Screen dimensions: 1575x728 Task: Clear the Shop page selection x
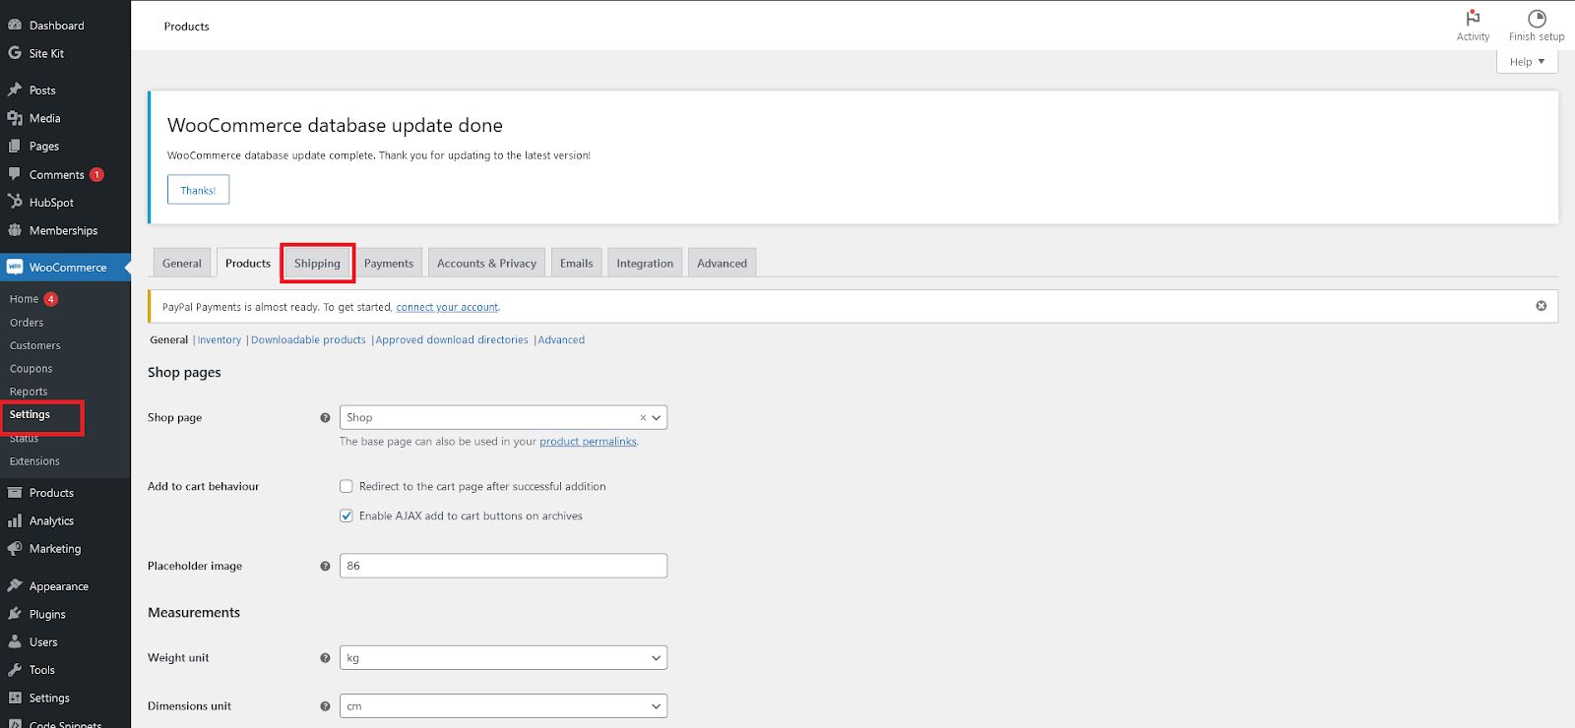pos(643,417)
